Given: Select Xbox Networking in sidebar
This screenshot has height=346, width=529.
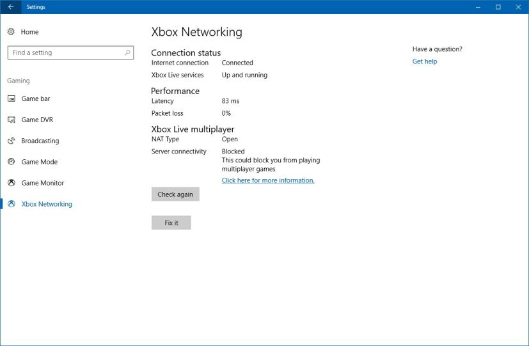Looking at the screenshot, I should (x=47, y=204).
